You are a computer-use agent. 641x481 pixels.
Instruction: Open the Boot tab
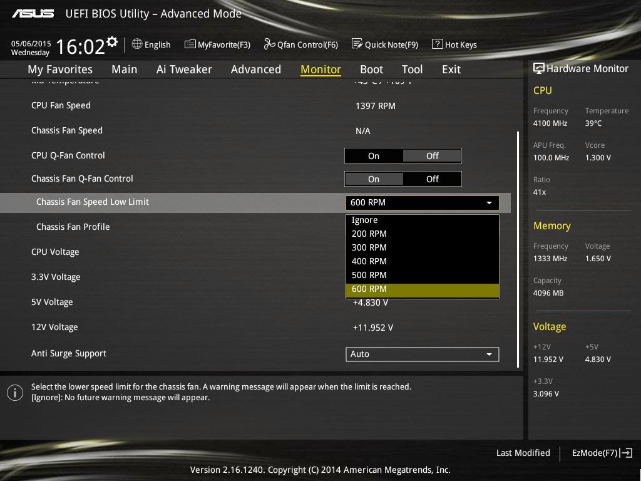372,69
